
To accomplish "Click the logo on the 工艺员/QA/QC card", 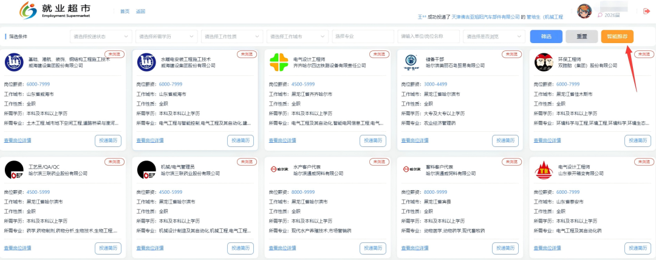I will coord(14,170).
